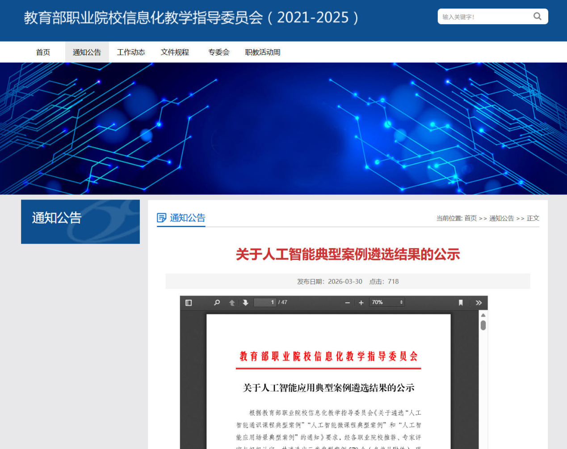Go to next PDF page

(245, 303)
